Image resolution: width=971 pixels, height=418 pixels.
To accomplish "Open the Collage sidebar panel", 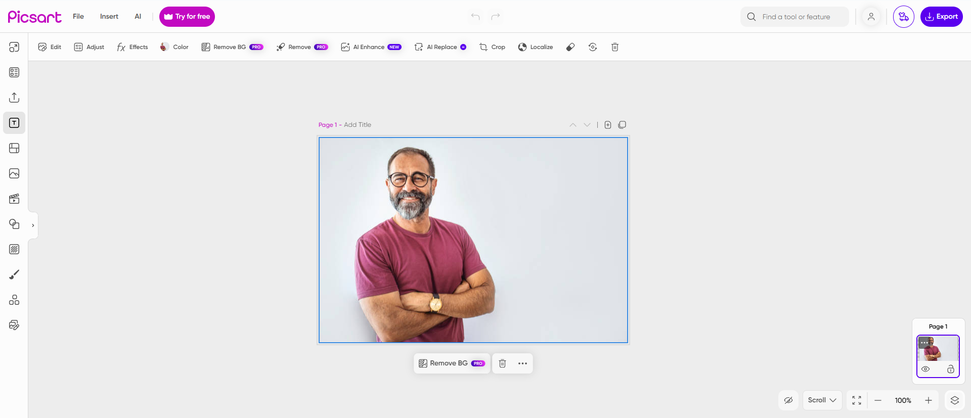I will click(14, 148).
